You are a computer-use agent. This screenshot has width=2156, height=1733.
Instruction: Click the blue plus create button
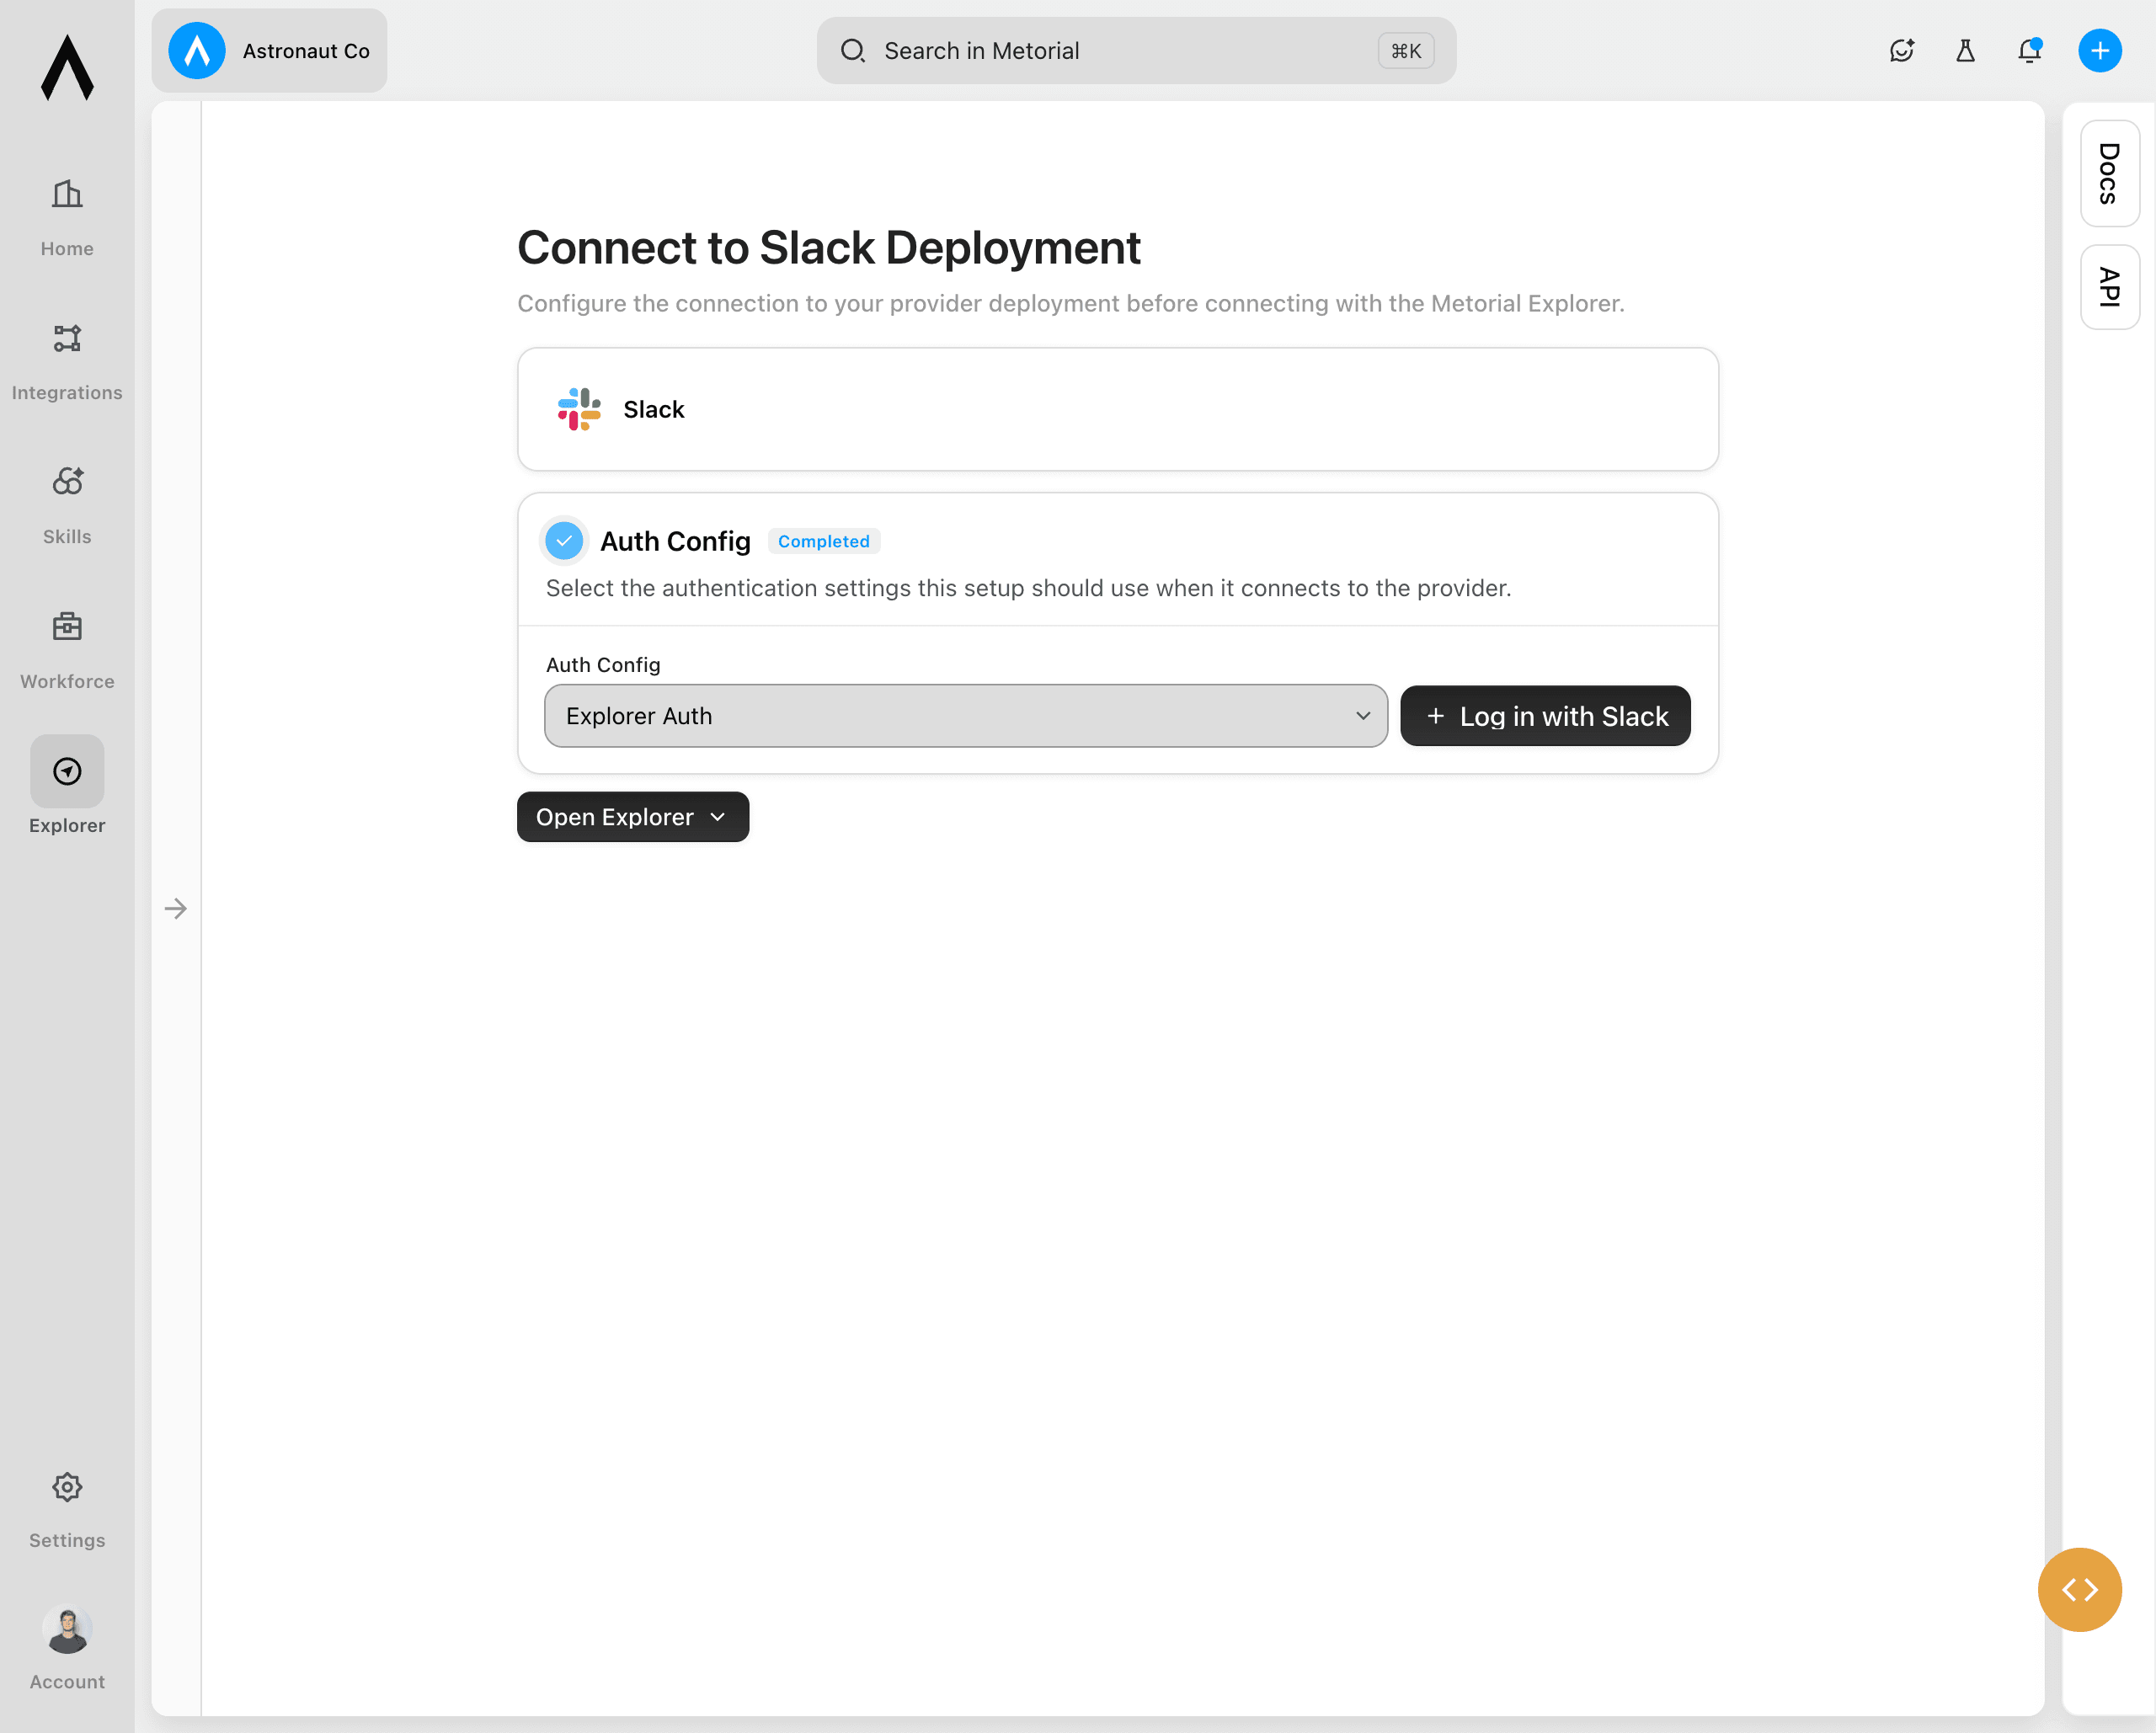[x=2100, y=51]
